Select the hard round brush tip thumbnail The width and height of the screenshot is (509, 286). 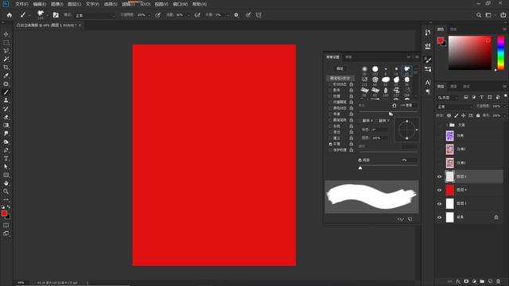pyautogui.click(x=375, y=69)
